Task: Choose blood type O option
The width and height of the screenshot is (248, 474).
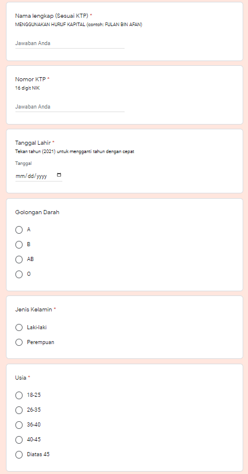Action: (19, 274)
